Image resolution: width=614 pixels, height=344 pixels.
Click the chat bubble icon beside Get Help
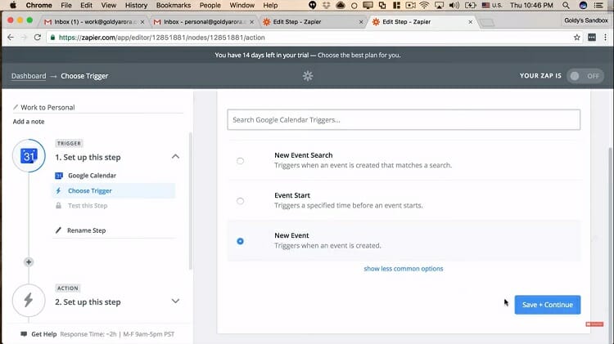click(24, 334)
